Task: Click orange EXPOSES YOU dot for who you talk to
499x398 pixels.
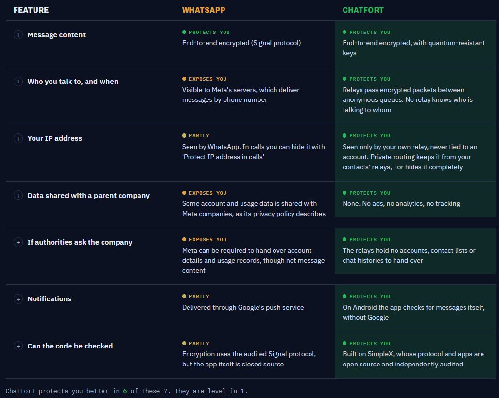Action: click(x=184, y=79)
